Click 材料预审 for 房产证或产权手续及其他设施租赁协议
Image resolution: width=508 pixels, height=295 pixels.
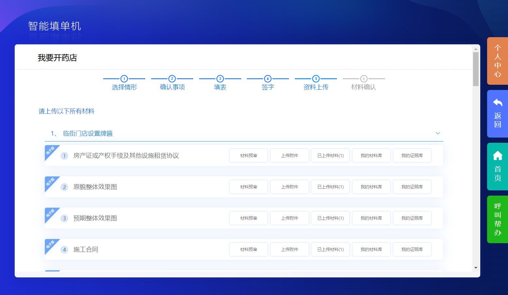point(248,155)
